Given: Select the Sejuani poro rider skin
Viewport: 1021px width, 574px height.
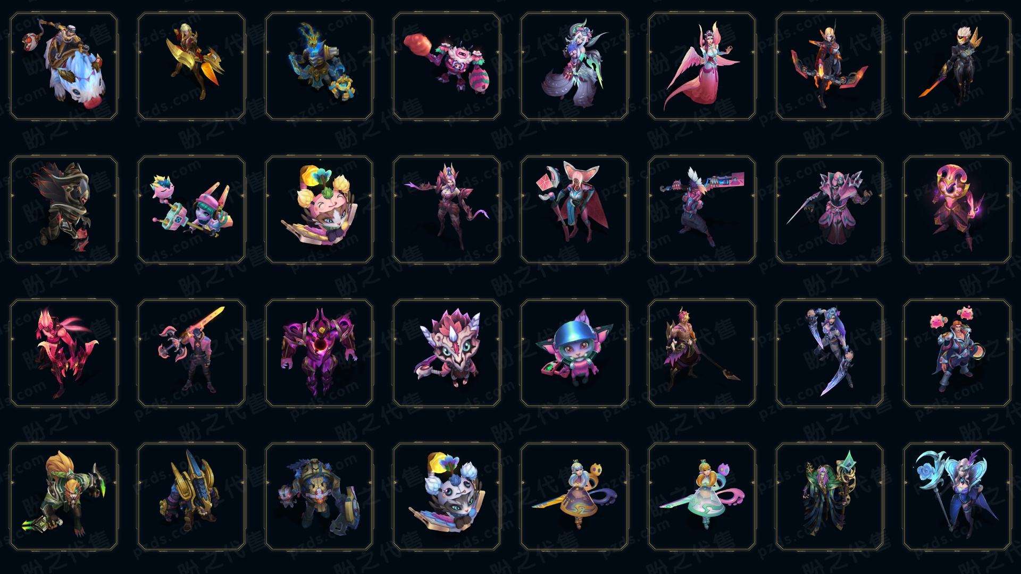Looking at the screenshot, I should pyautogui.click(x=64, y=66).
